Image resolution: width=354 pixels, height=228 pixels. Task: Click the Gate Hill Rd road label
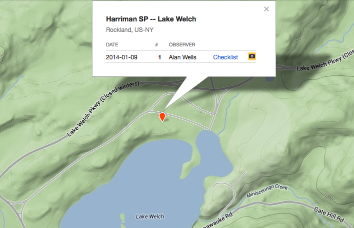[329, 214]
